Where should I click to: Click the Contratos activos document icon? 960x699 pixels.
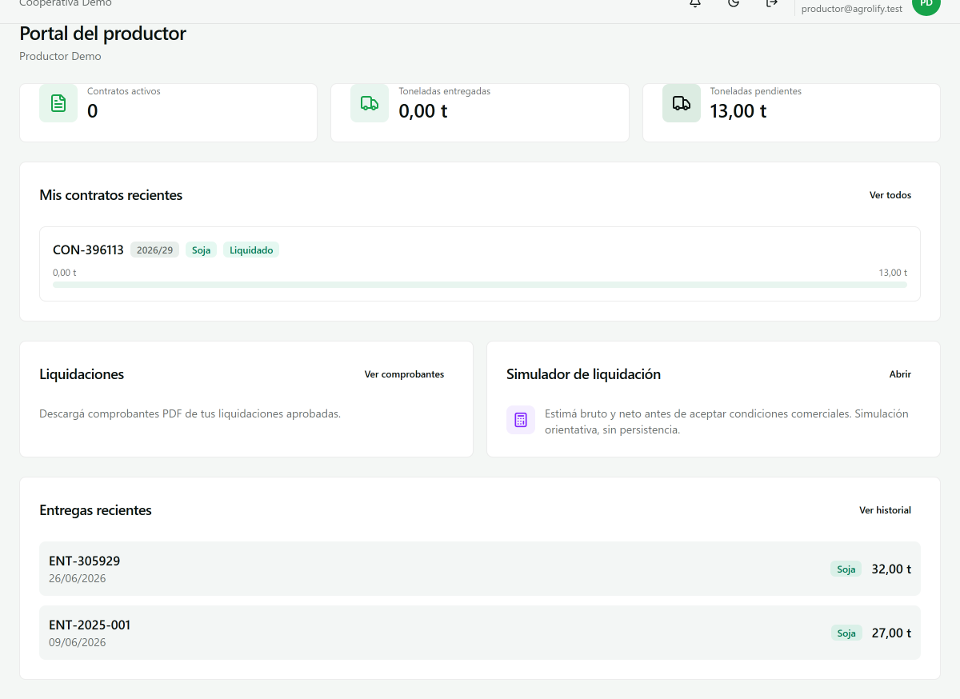(x=58, y=103)
